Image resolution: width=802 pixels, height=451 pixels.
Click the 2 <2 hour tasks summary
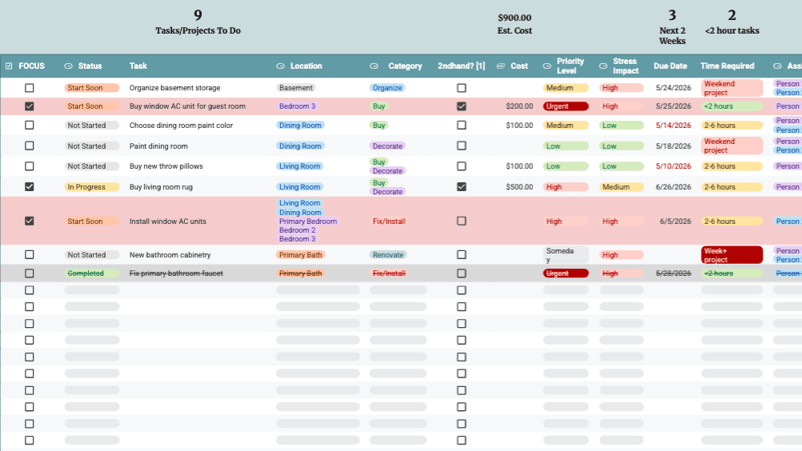(732, 22)
